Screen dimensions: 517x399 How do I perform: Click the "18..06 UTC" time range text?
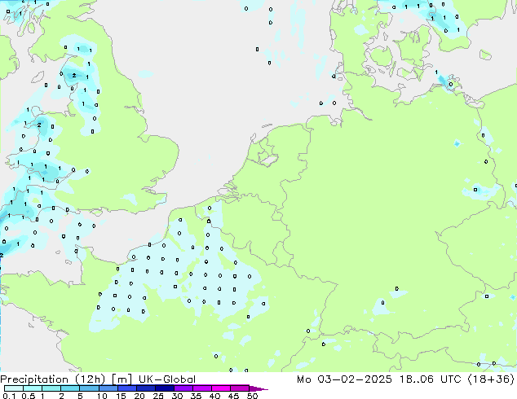[430, 379]
